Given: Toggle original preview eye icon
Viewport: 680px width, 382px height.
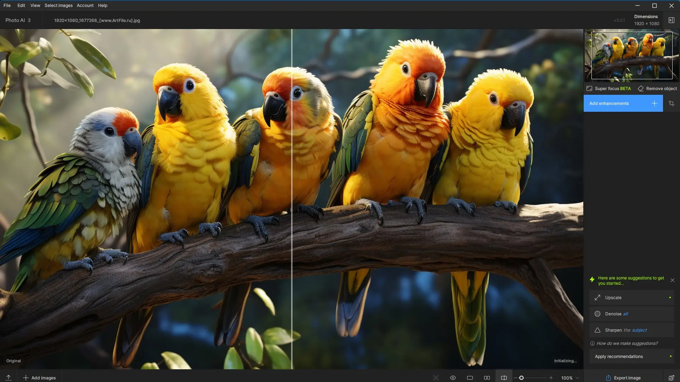Looking at the screenshot, I should [x=453, y=378].
